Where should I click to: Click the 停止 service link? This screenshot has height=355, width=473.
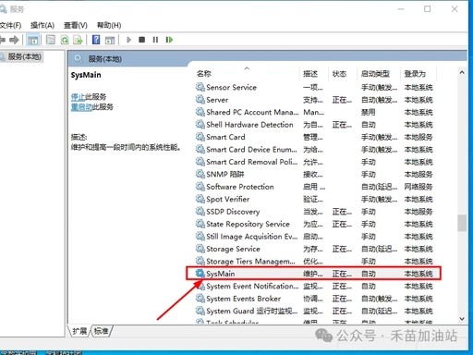[78, 97]
